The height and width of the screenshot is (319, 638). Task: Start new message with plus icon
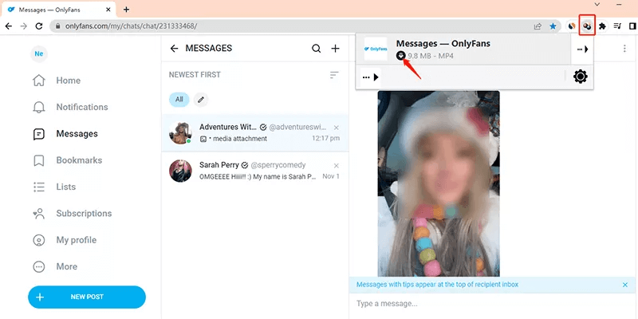click(335, 49)
